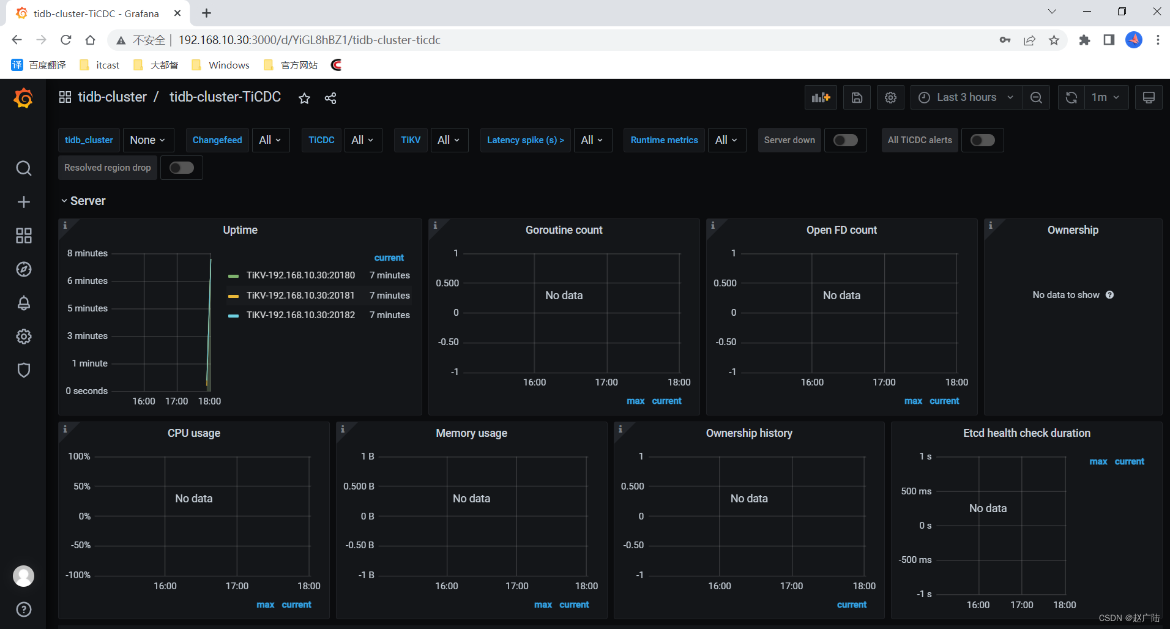This screenshot has width=1170, height=629.
Task: Click the Memory usage info icon
Action: click(x=343, y=429)
